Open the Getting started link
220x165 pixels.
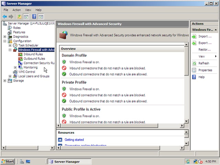pyautogui.click(x=74, y=140)
